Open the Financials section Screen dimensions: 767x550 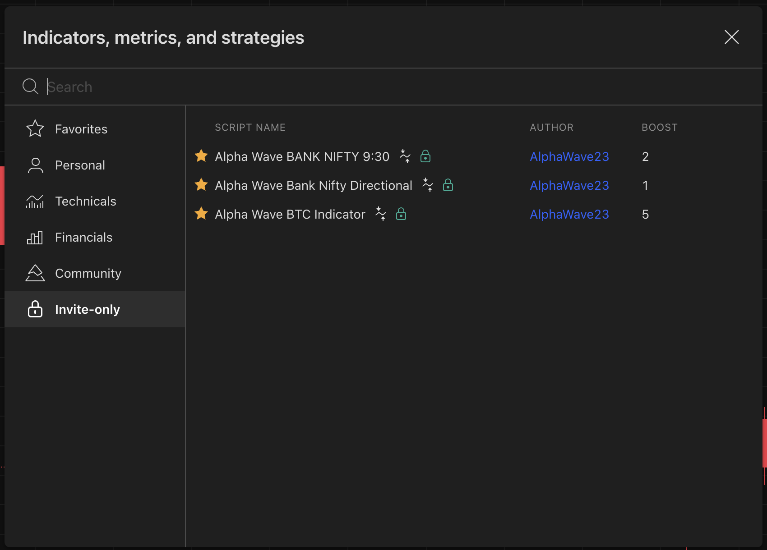tap(83, 237)
